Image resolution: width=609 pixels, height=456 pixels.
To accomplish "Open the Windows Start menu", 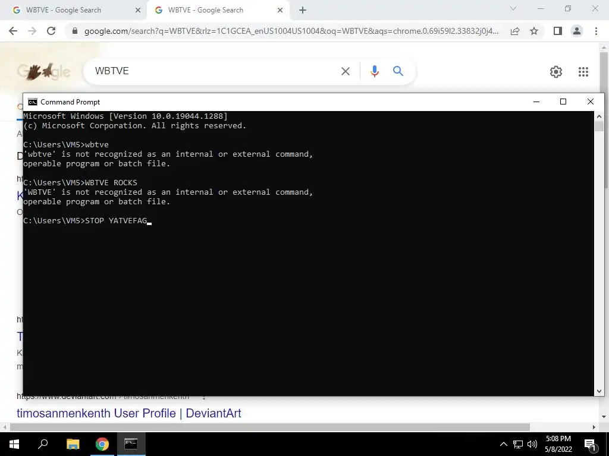I will (x=14, y=444).
